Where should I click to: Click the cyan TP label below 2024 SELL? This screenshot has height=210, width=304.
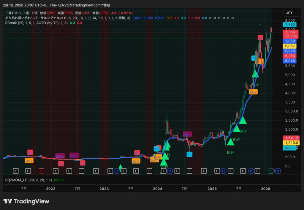pos(189,154)
